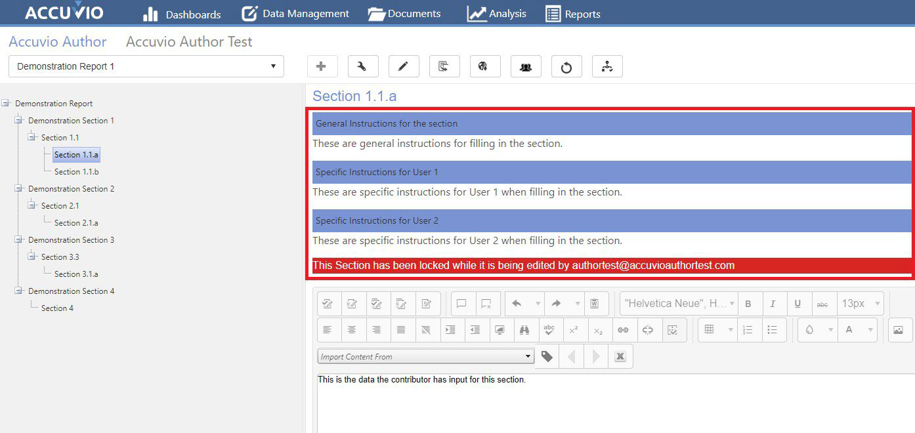Click the Excel icon in the import row
Screen dimensions: 915x433
(x=620, y=356)
